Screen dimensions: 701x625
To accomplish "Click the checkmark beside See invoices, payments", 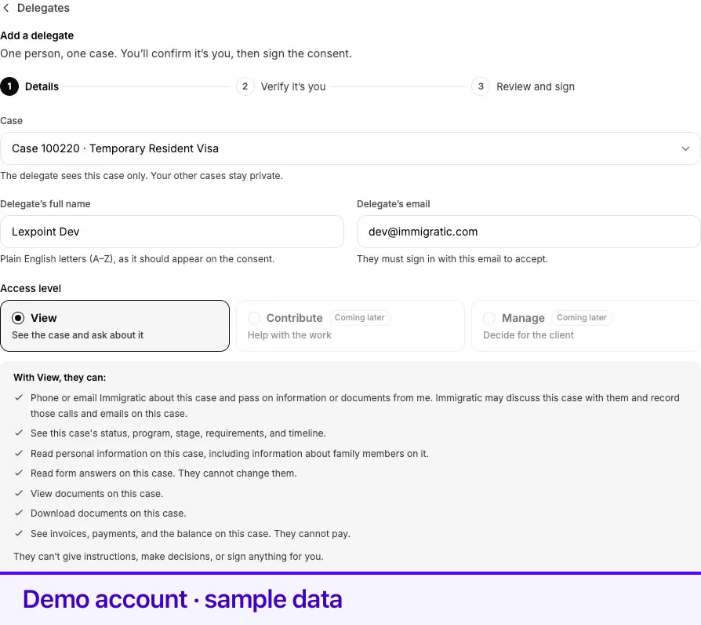I will [x=19, y=533].
